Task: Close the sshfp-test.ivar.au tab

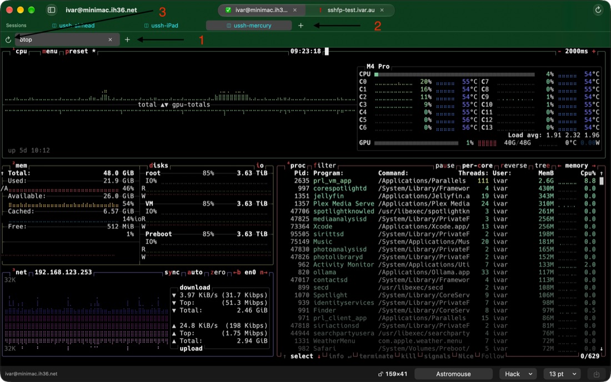Action: (x=382, y=10)
